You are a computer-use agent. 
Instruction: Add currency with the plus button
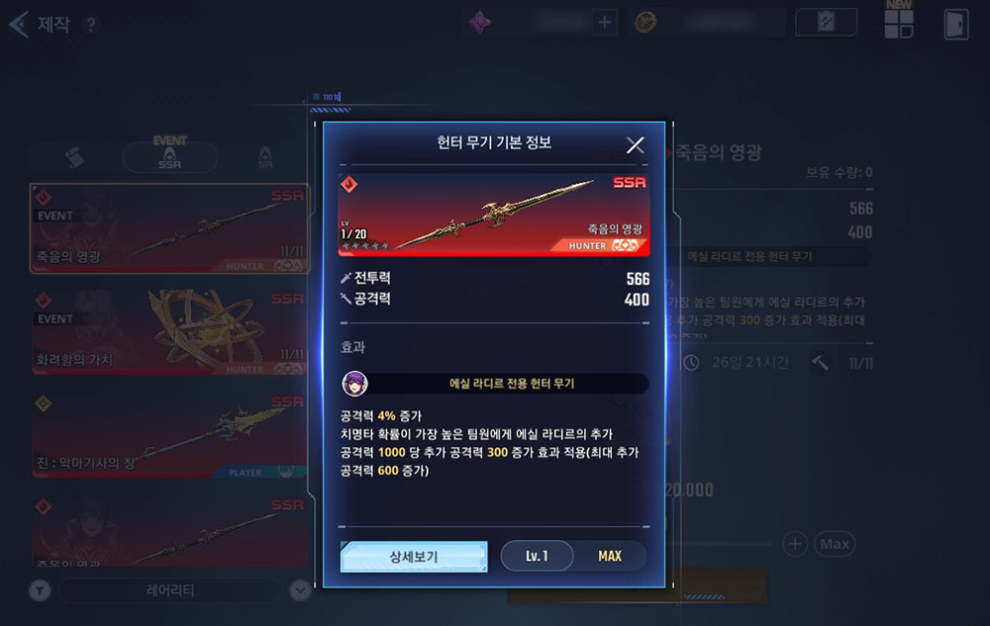point(604,23)
